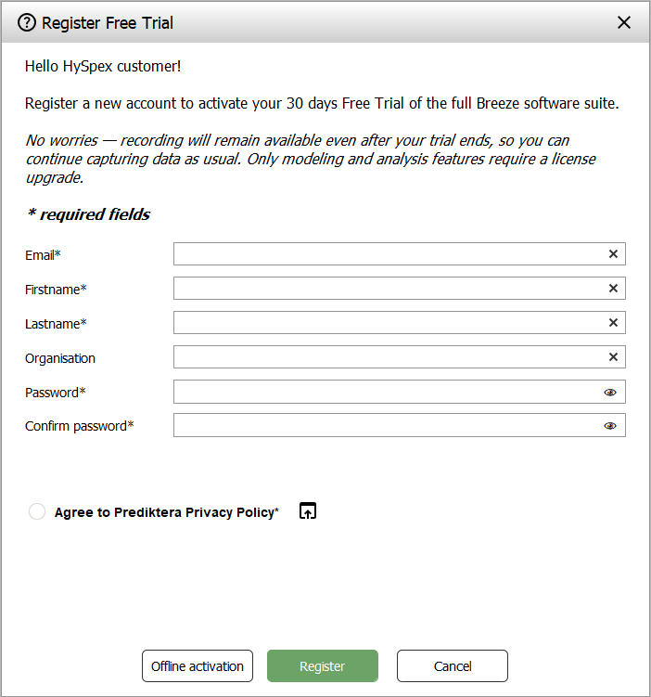Show confirm password with eye icon

point(610,426)
